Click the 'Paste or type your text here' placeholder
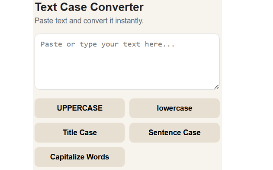 (x=107, y=44)
